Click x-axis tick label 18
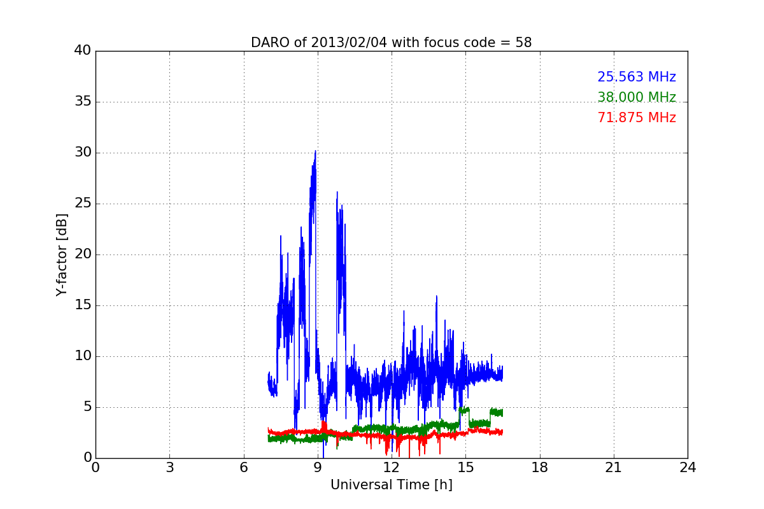Screen dimensions: 764x509 click(540, 468)
